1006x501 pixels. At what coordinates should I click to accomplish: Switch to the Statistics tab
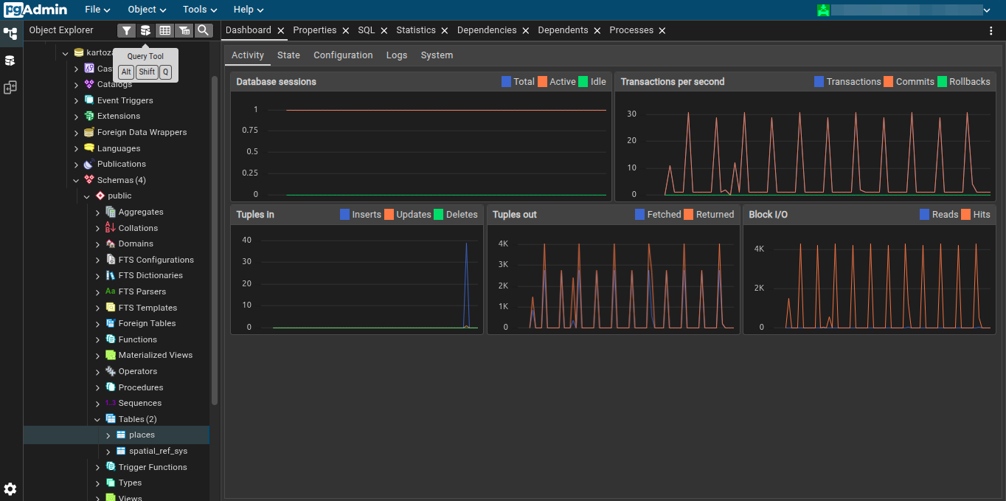point(417,30)
